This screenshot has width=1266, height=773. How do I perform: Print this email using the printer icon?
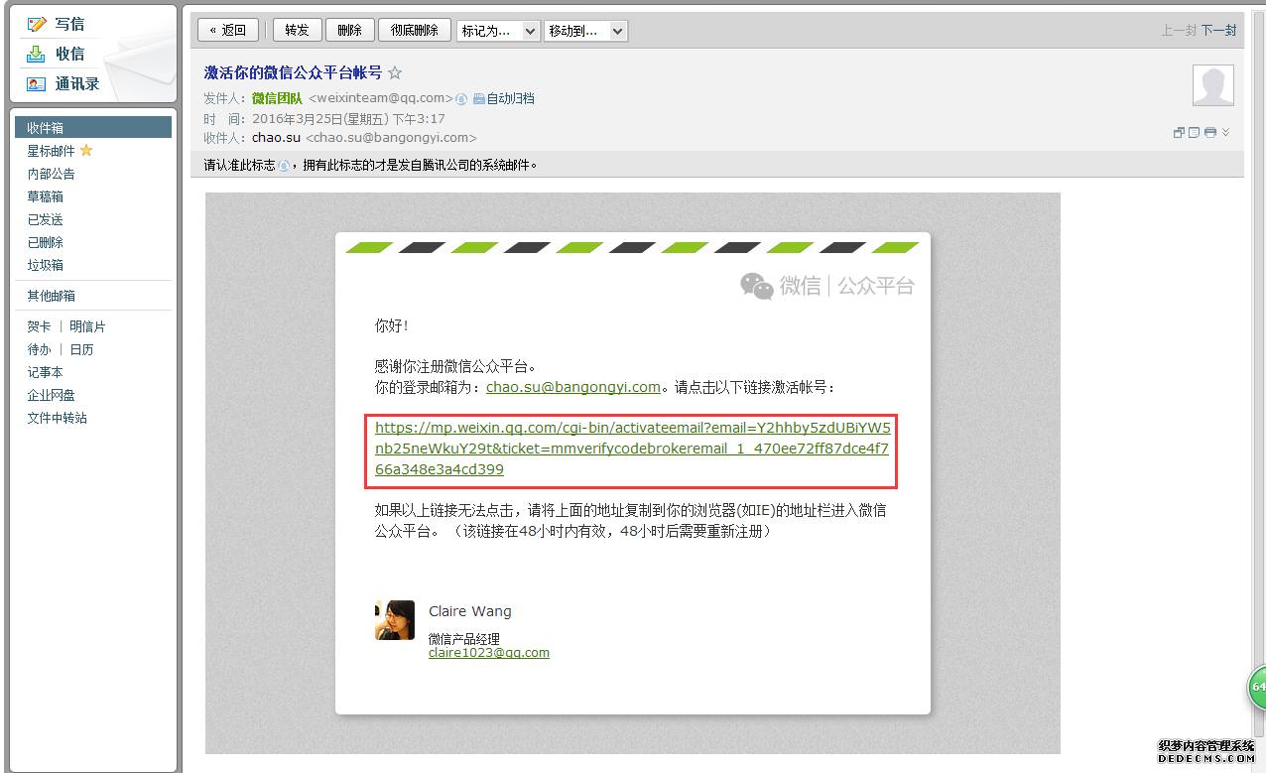point(1210,133)
